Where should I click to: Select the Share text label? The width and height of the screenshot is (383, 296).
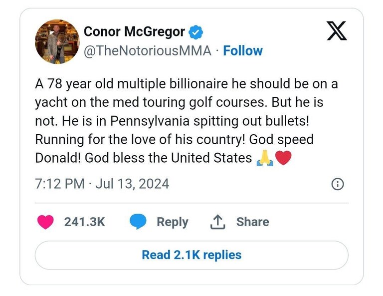tap(252, 222)
